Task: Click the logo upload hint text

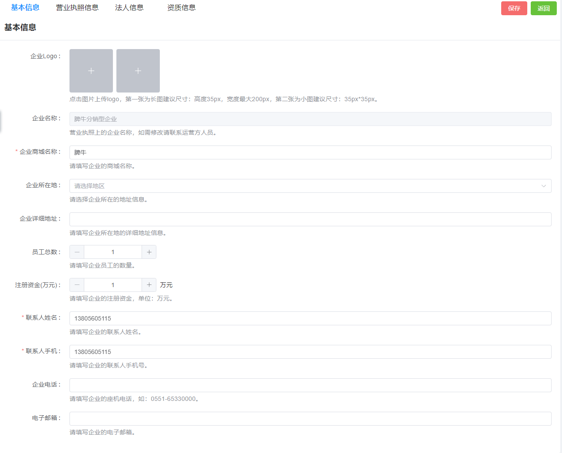Action: [x=225, y=99]
